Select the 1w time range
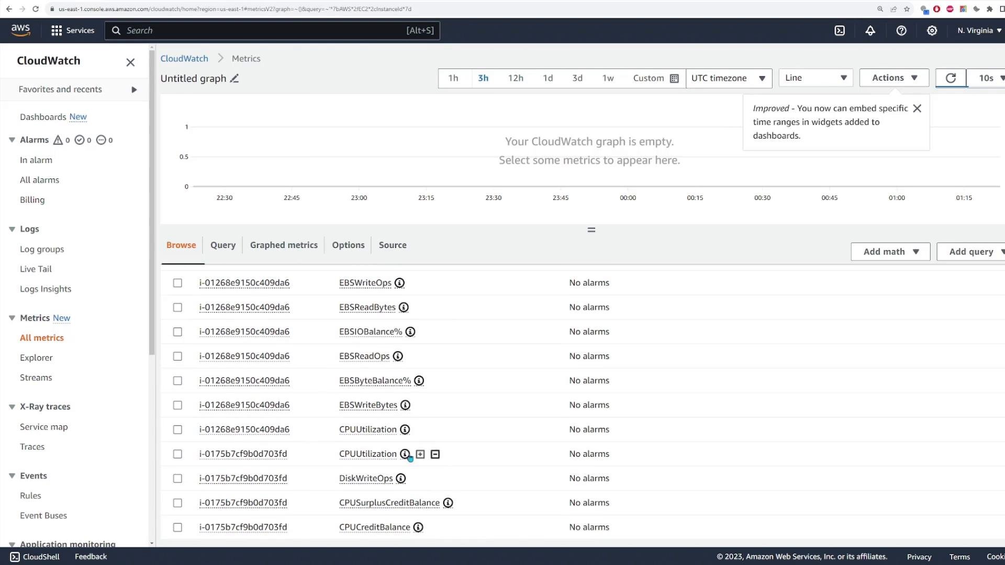This screenshot has width=1005, height=565. [608, 78]
